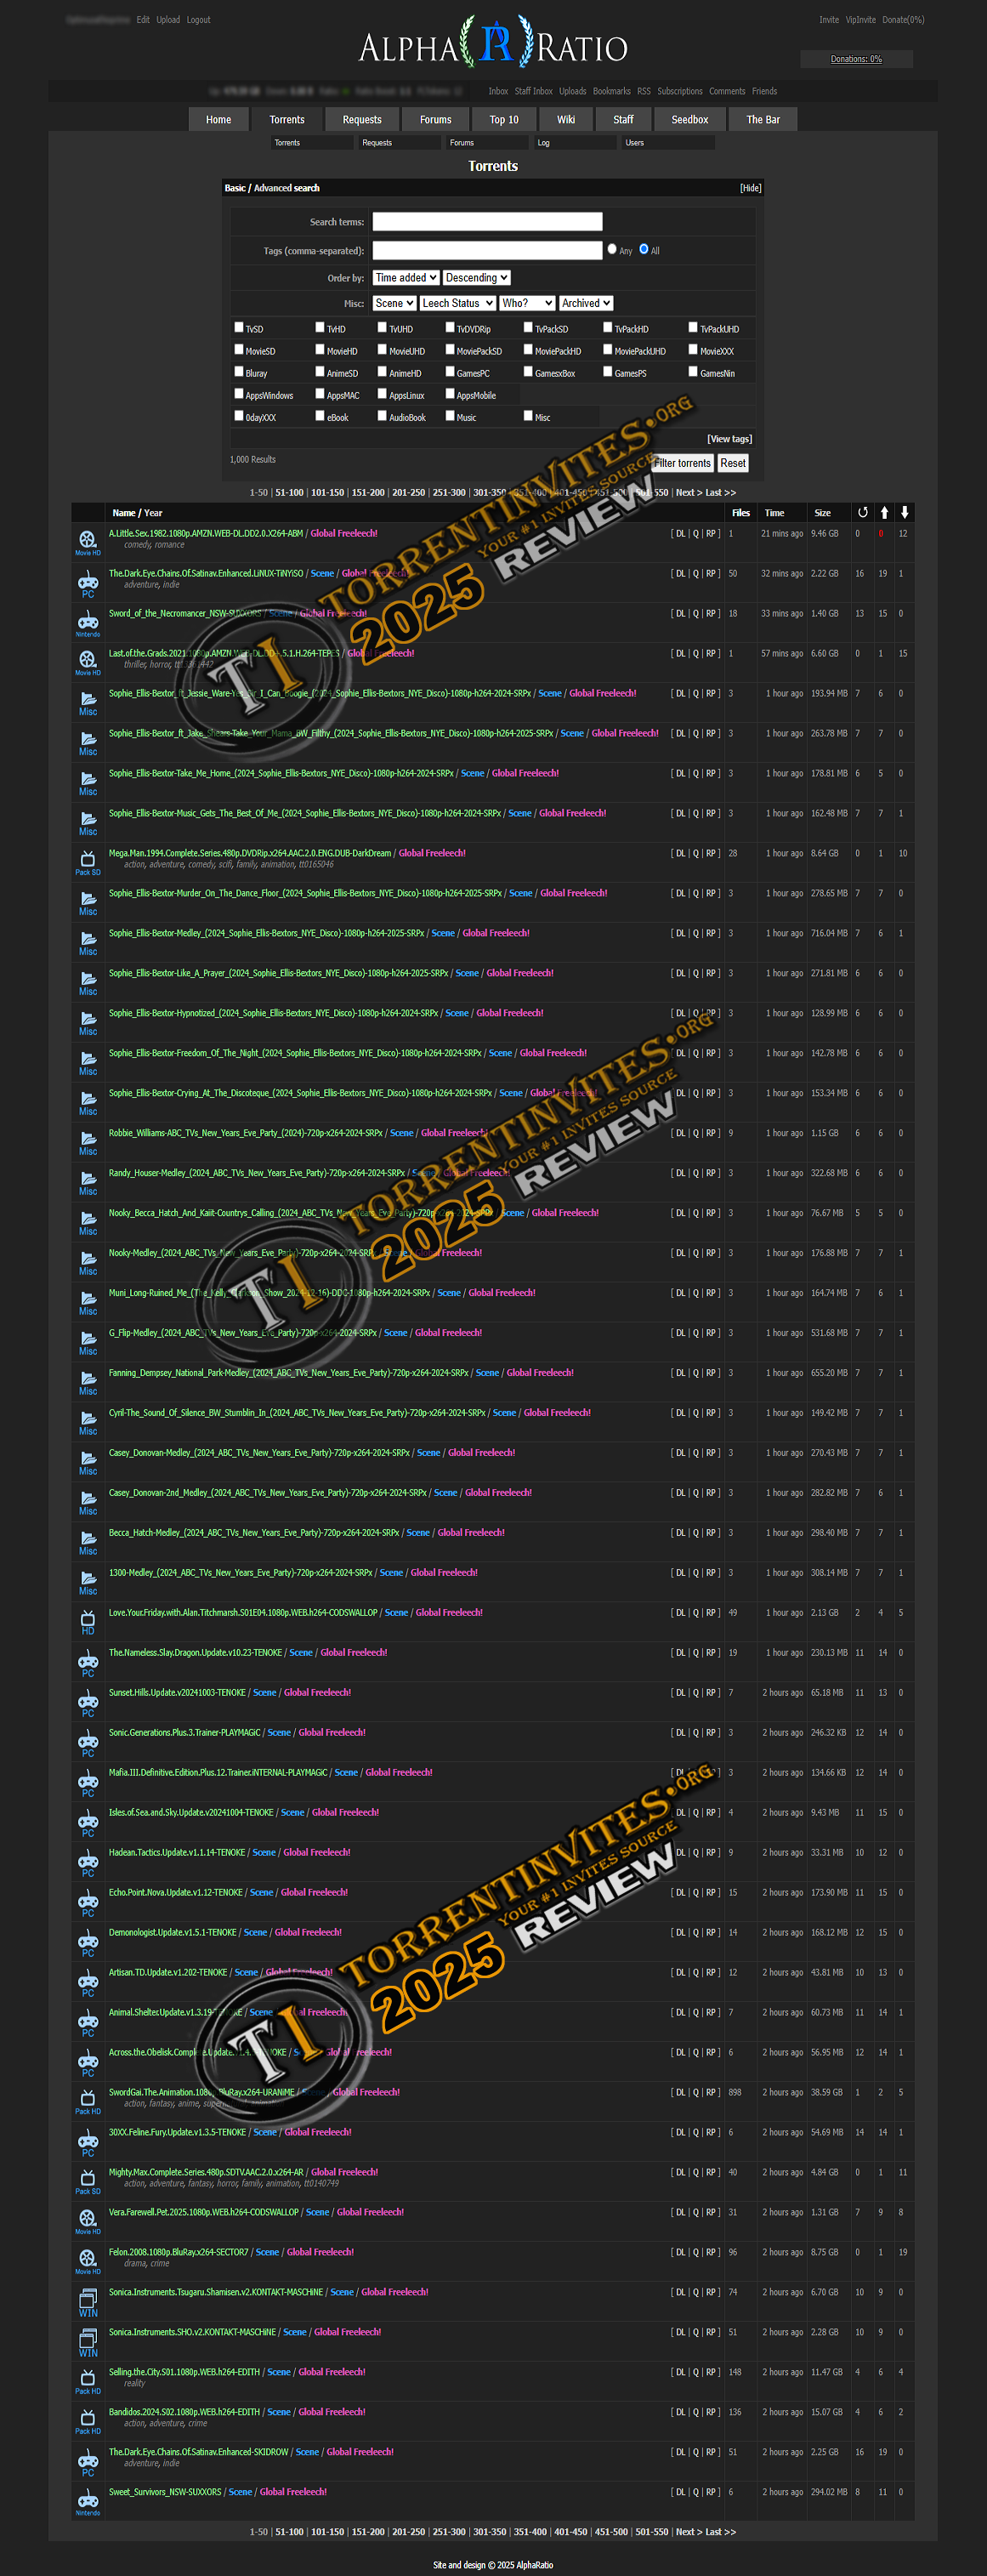Sort by the leechers down-arrow icon
This screenshot has height=2576, width=987.
[x=904, y=512]
